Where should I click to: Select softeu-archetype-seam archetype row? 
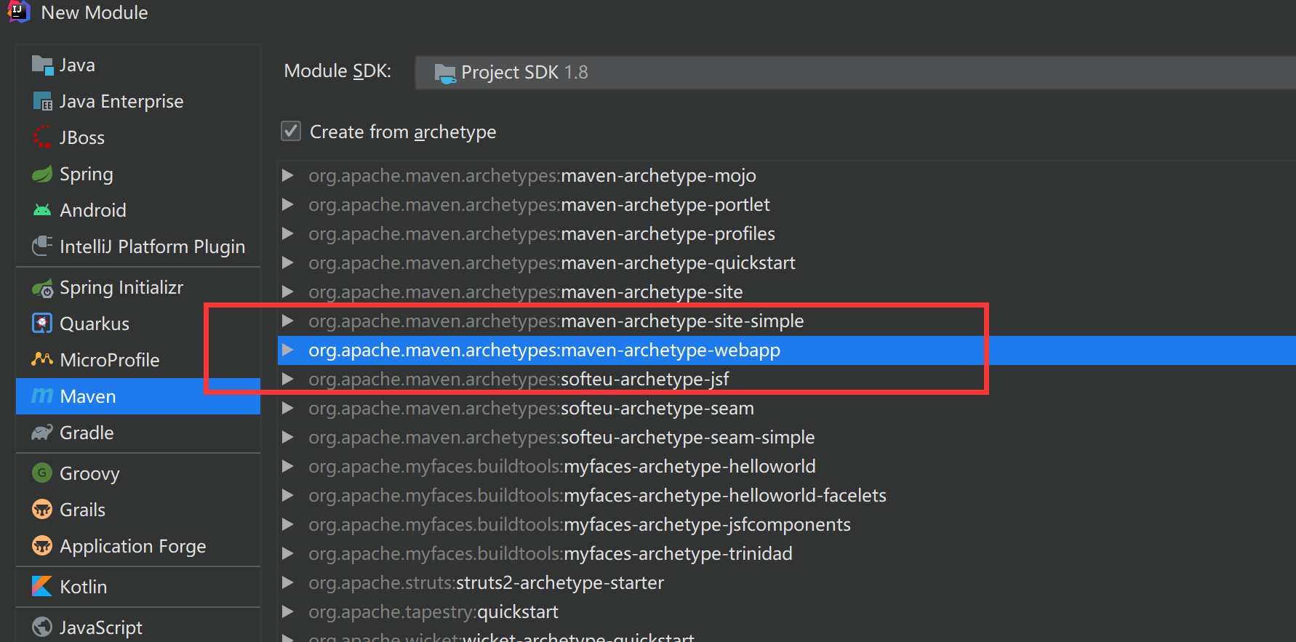tap(787, 408)
